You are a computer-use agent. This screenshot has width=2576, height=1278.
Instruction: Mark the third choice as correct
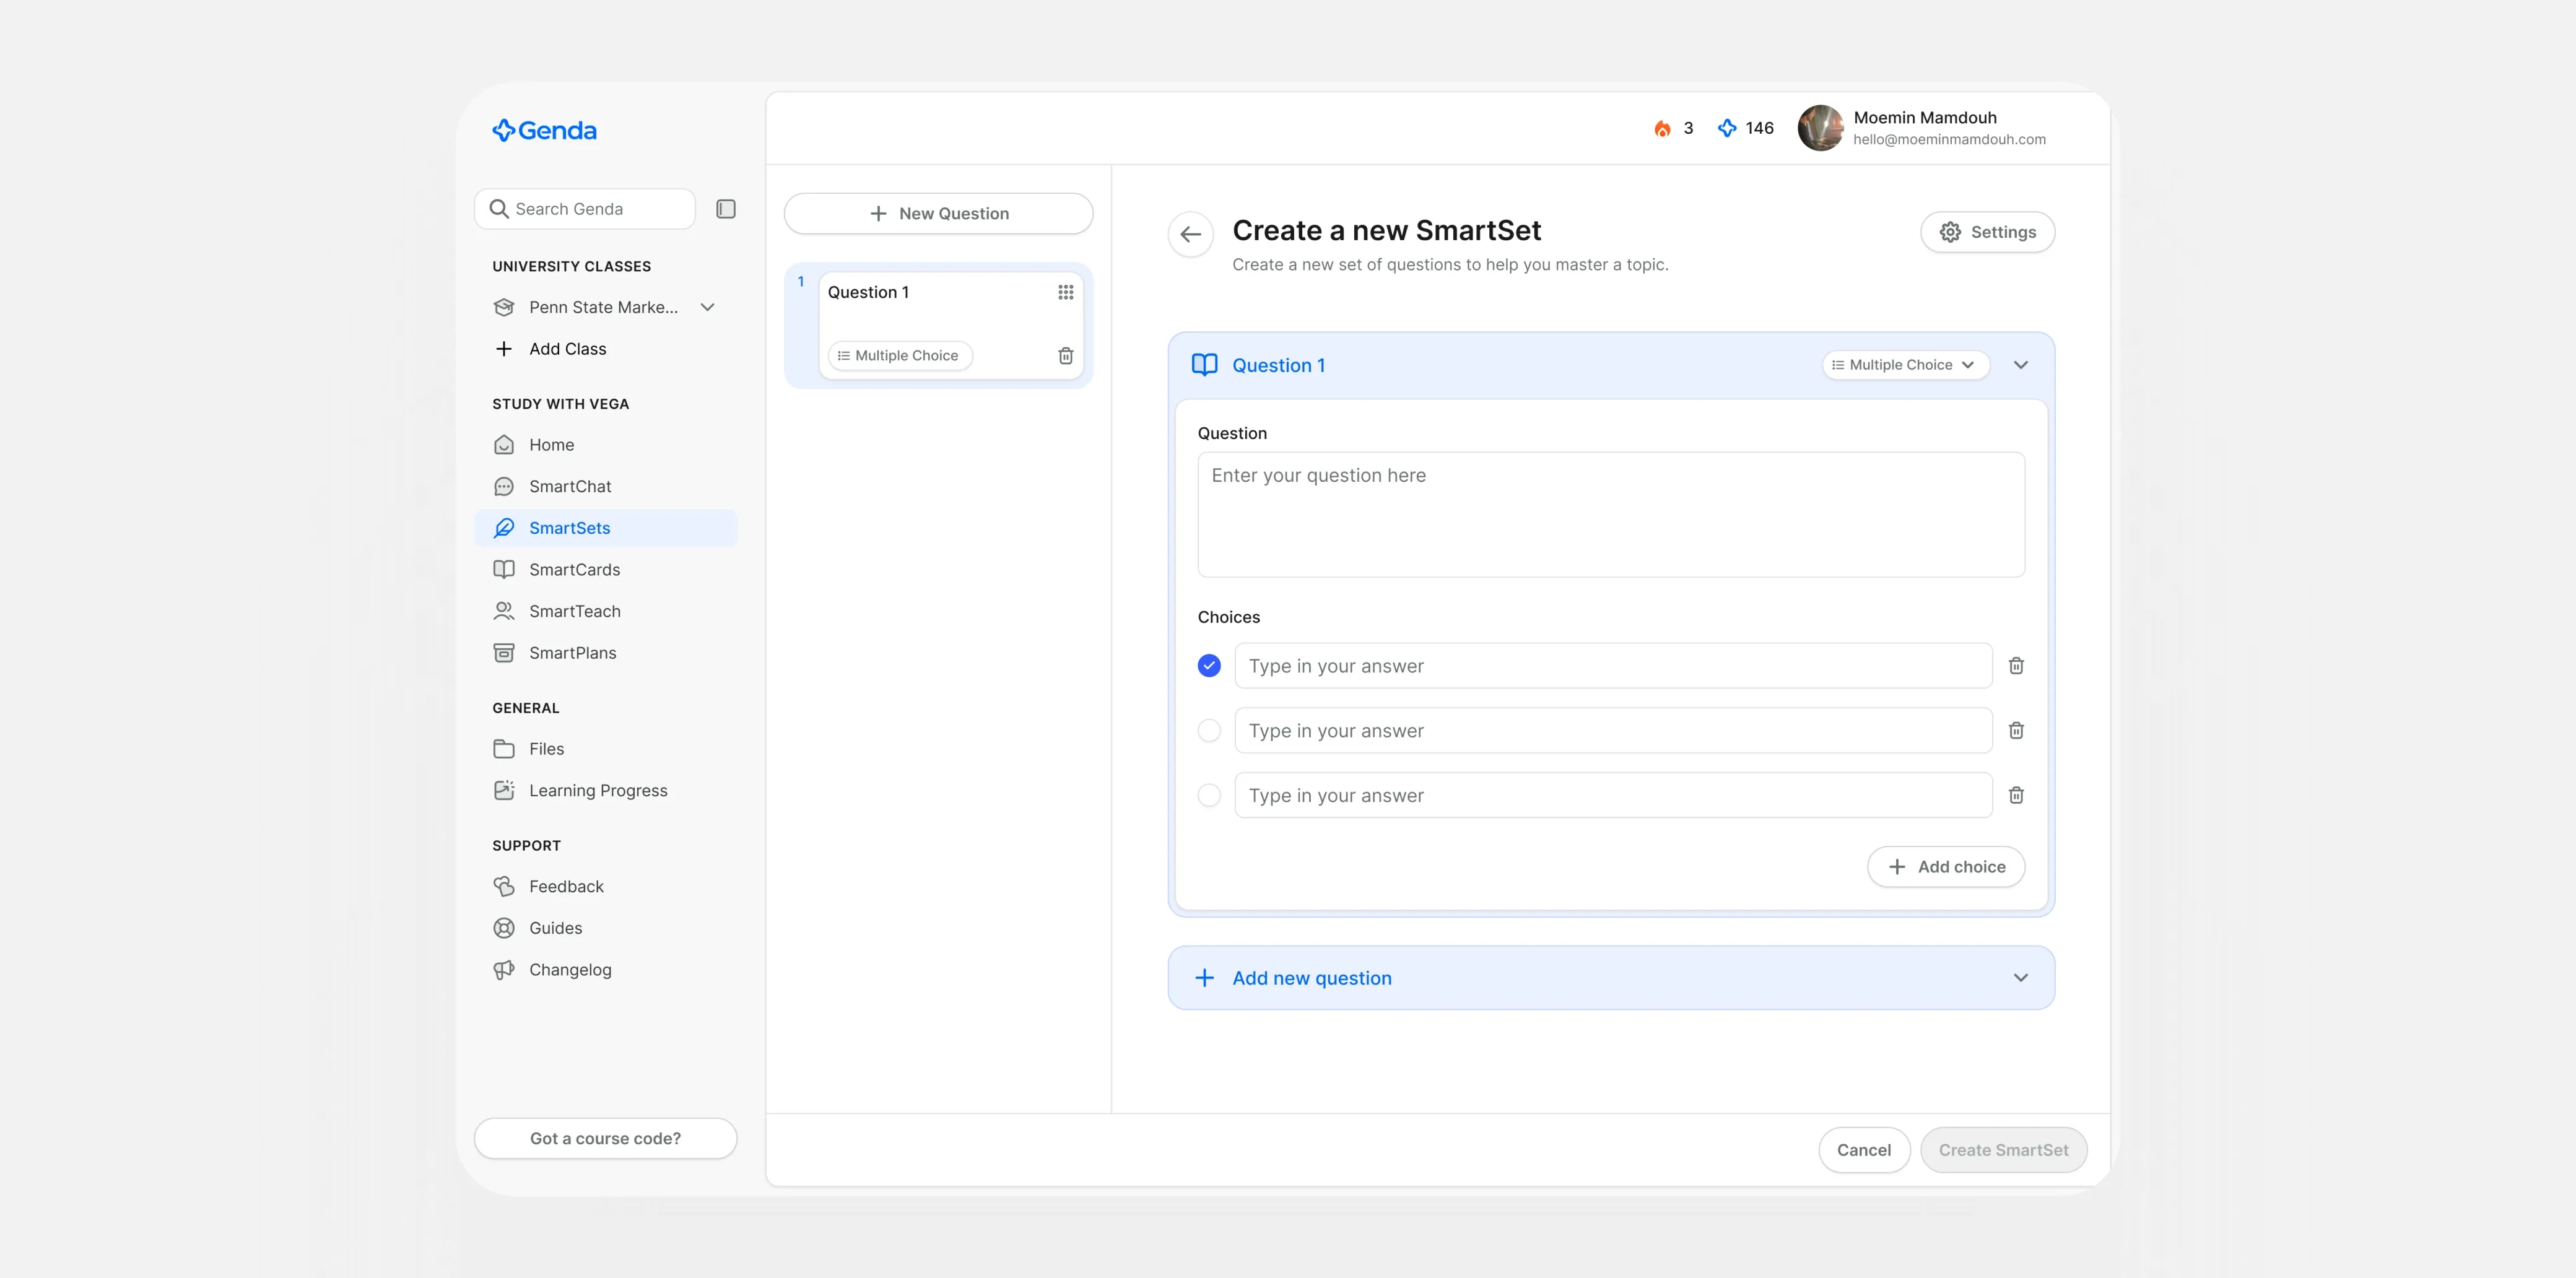(1209, 795)
